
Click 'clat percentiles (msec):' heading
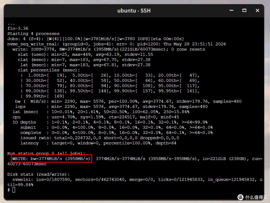click(49, 70)
